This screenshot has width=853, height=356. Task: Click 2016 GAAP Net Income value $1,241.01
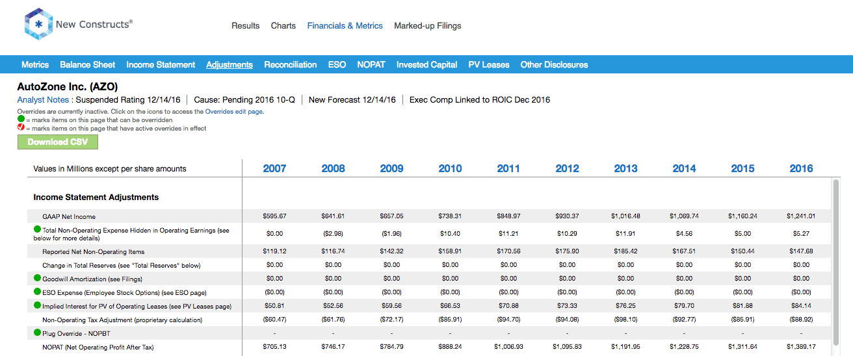click(801, 216)
